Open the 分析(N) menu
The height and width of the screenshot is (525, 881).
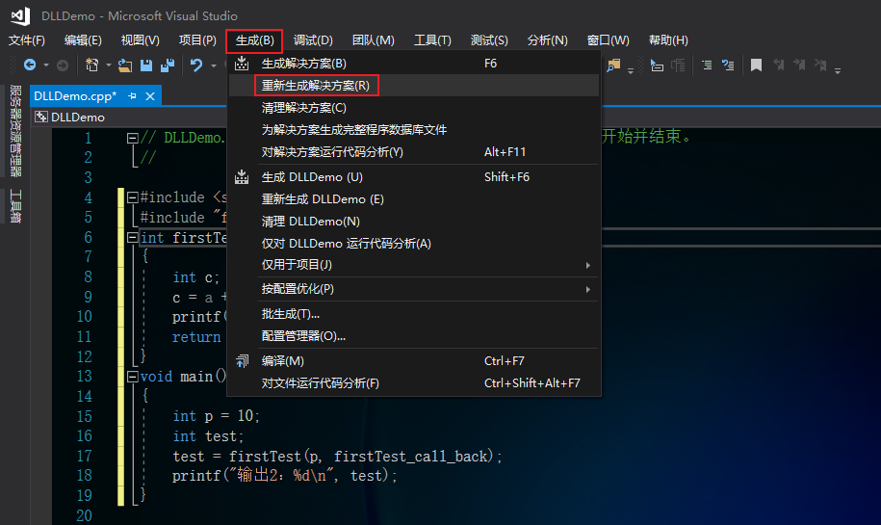pos(547,40)
